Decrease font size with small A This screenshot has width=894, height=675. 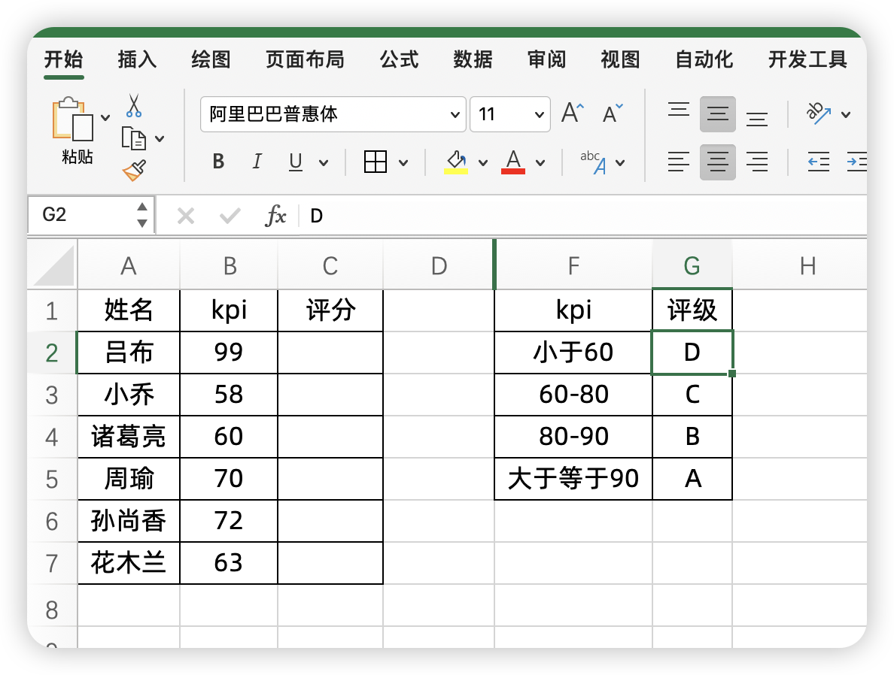[613, 114]
